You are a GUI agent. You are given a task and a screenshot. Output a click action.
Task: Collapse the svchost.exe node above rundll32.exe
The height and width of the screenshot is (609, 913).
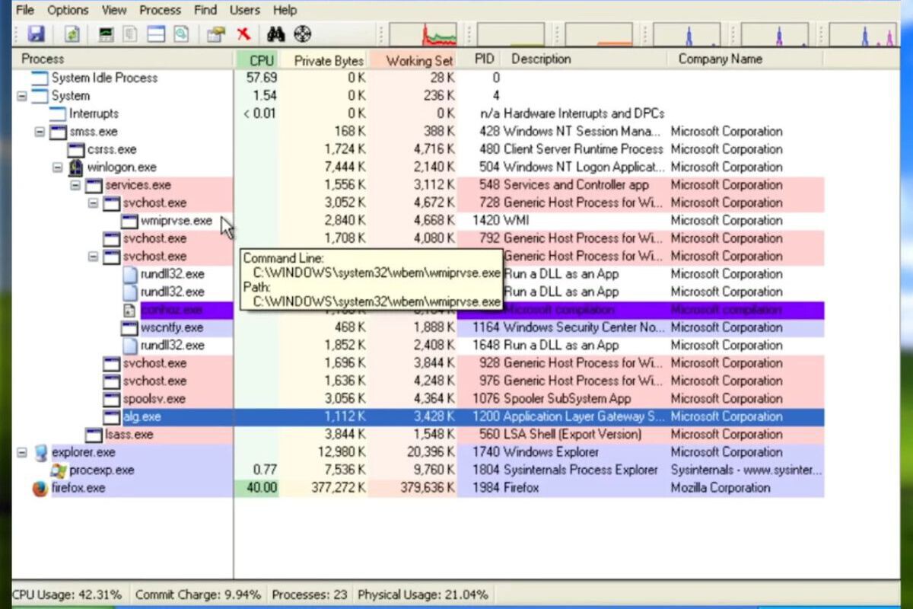pos(93,257)
